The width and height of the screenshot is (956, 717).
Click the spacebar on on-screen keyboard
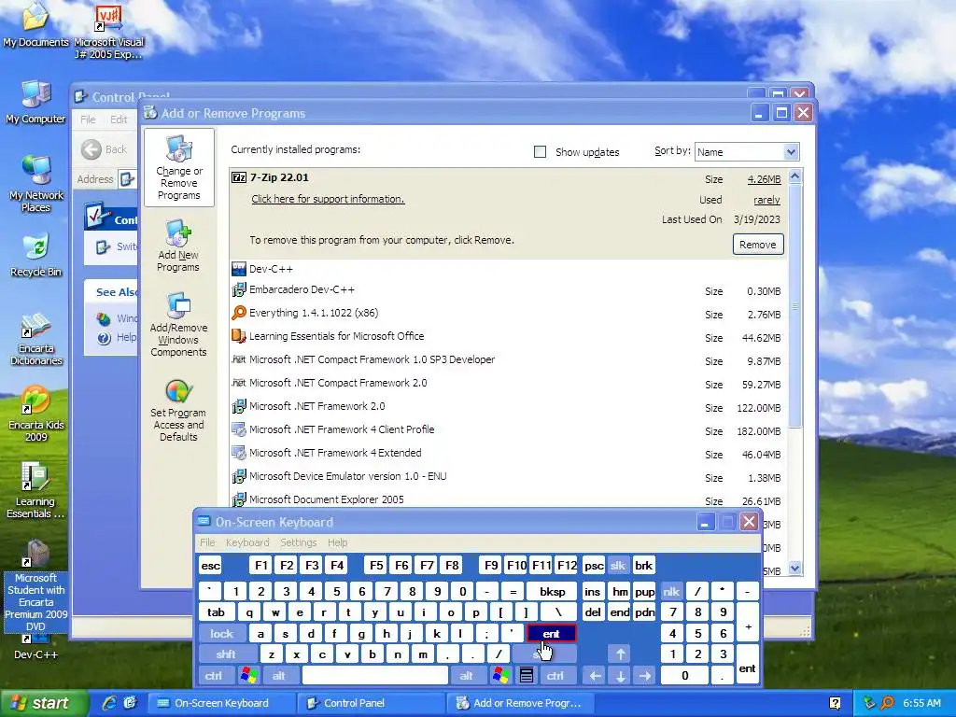375,676
